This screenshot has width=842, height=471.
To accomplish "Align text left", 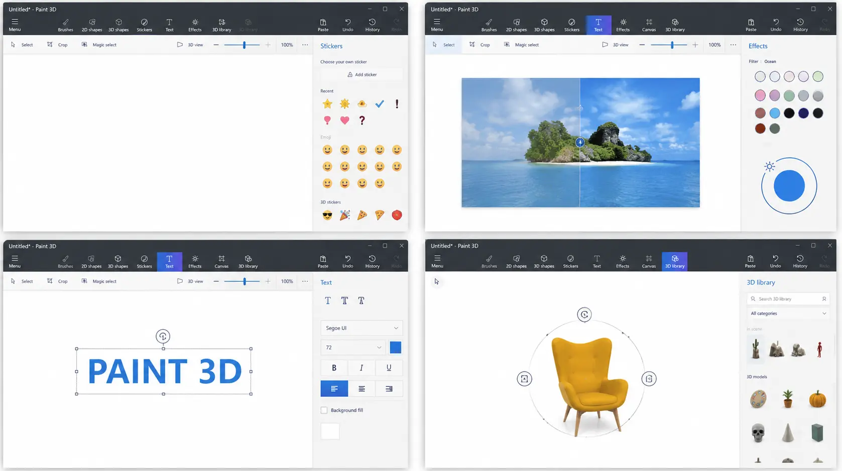I will (x=334, y=389).
